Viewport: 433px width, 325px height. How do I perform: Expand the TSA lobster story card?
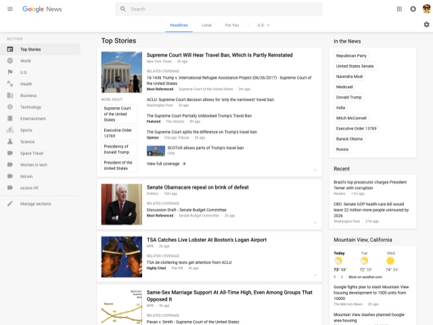[x=315, y=275]
